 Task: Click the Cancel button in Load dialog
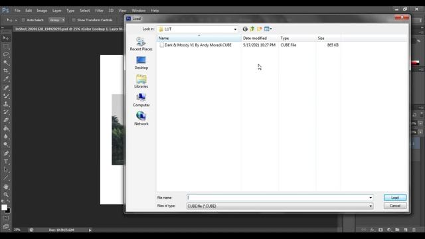click(395, 206)
